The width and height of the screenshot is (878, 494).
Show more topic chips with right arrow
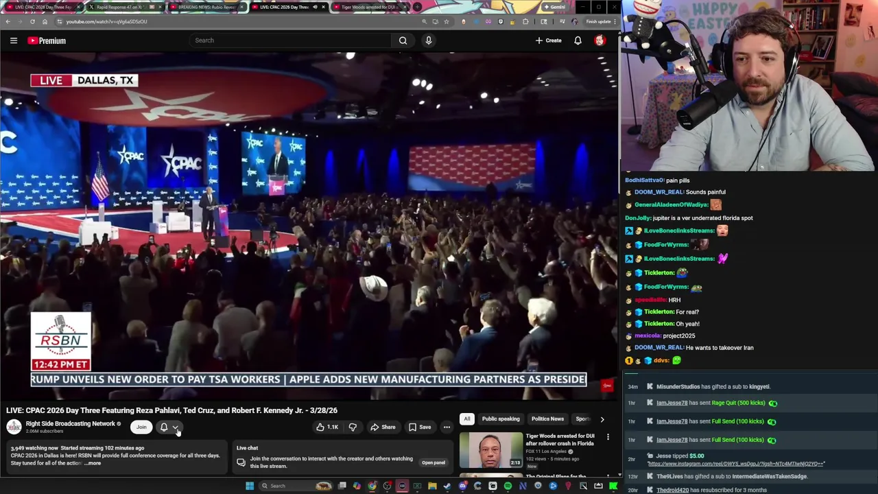[x=602, y=419]
